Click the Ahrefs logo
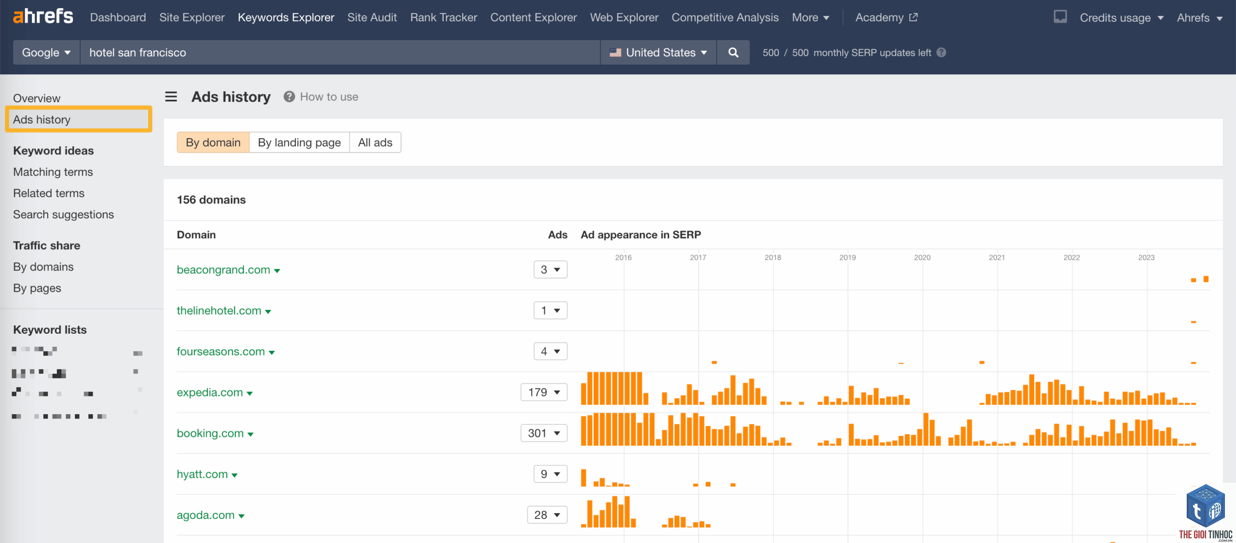 (x=43, y=17)
